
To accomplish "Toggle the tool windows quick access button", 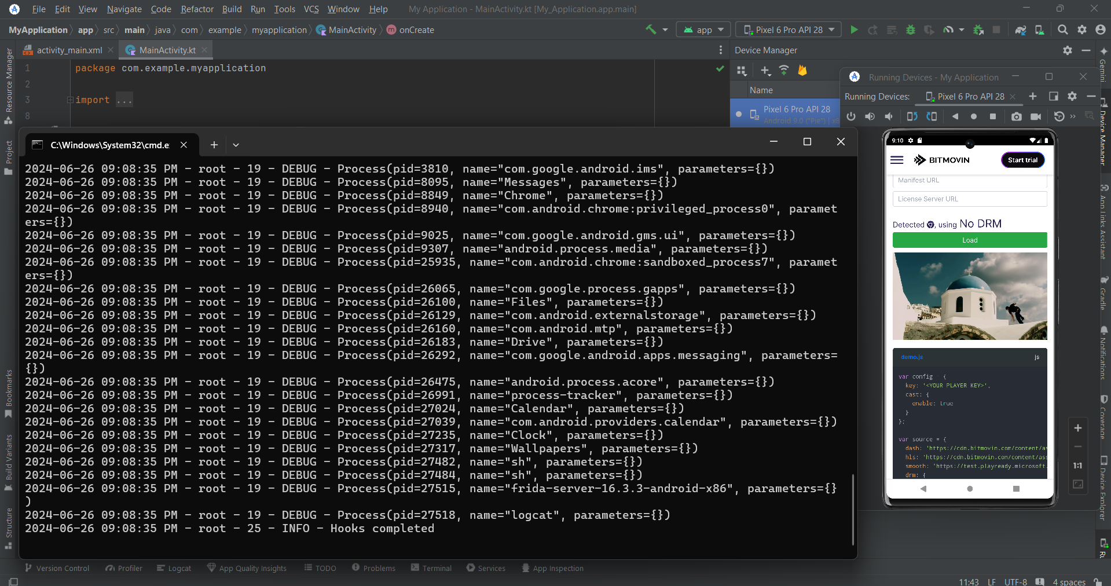I will coord(13,581).
